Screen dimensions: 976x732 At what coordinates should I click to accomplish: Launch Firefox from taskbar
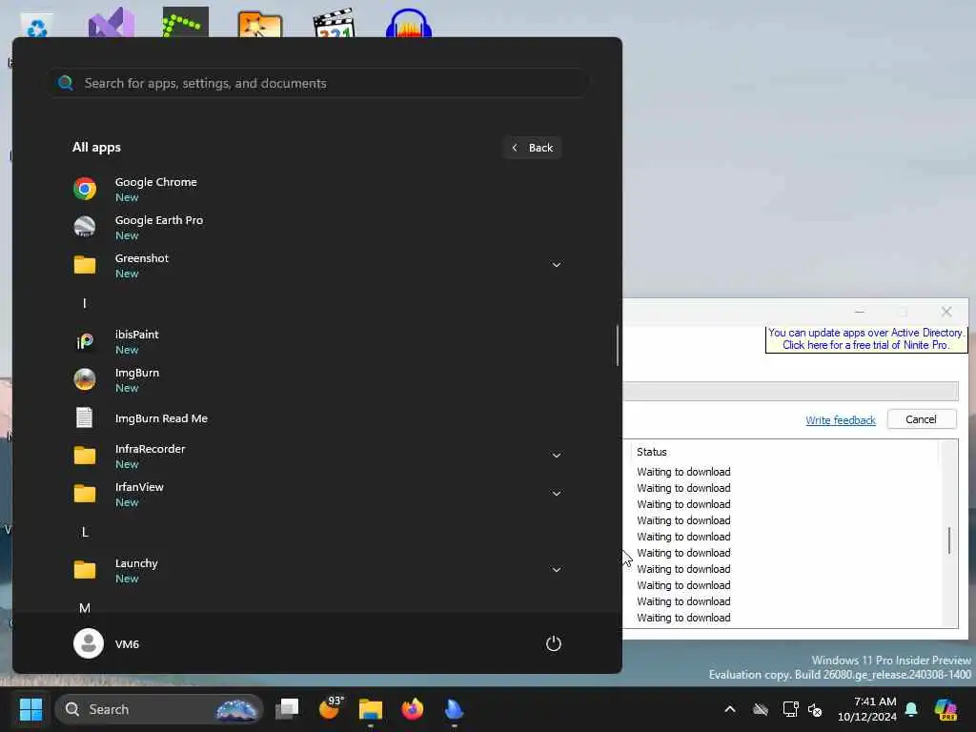[x=412, y=709]
